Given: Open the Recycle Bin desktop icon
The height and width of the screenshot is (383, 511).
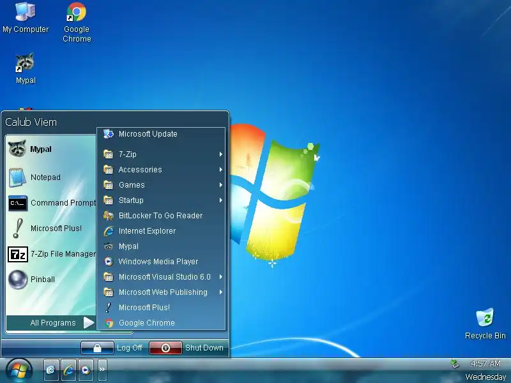Looking at the screenshot, I should pyautogui.click(x=485, y=324).
